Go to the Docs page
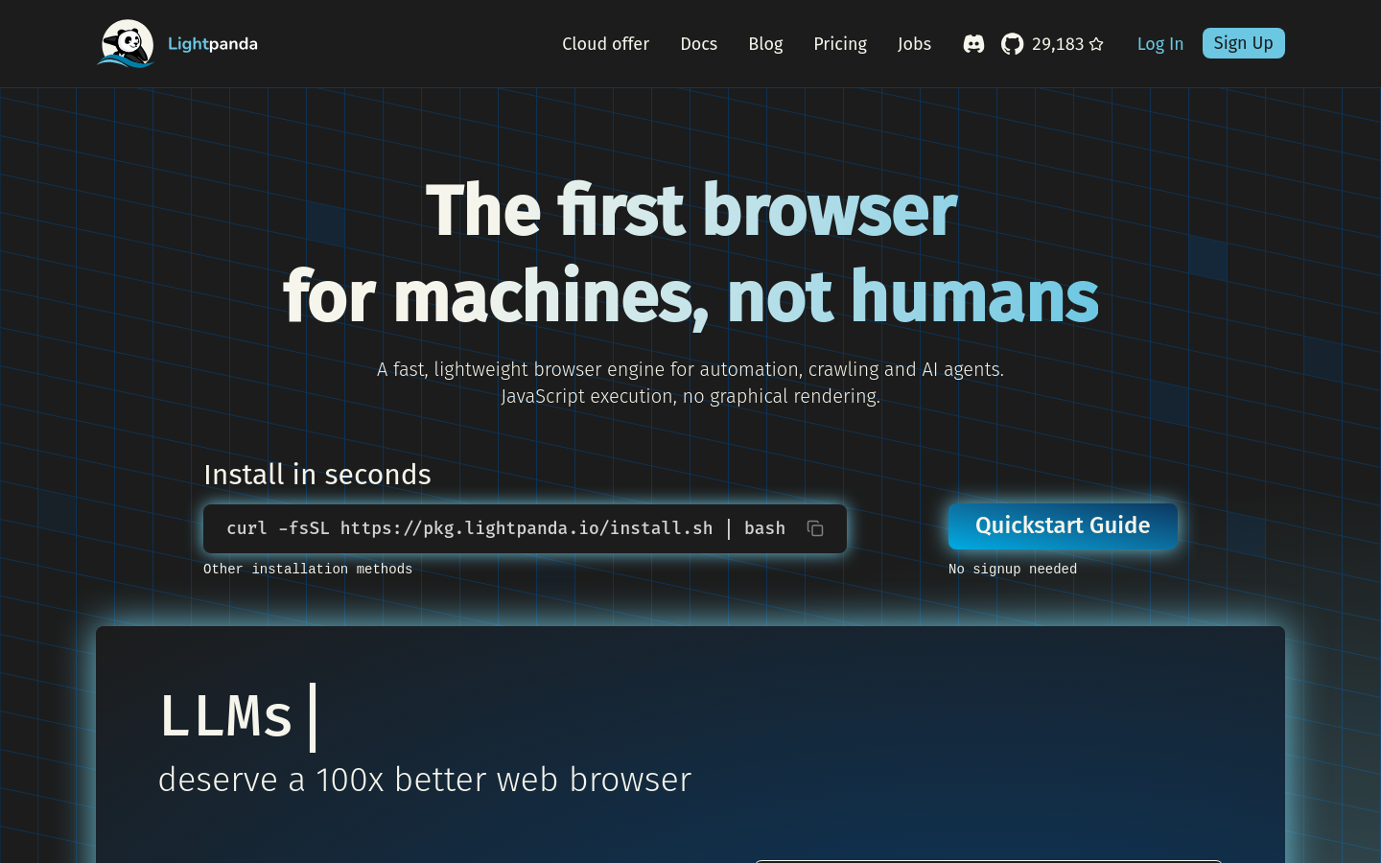1381x863 pixels. pyautogui.click(x=698, y=44)
